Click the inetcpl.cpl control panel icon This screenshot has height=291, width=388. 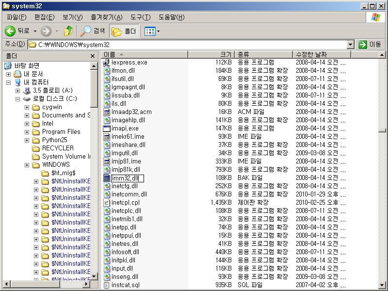107,203
